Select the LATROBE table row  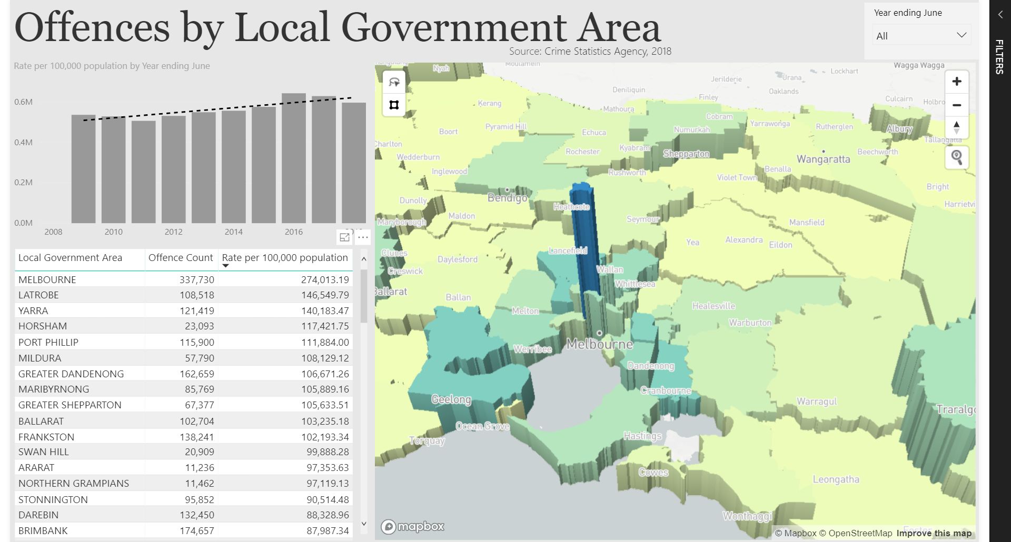[184, 295]
